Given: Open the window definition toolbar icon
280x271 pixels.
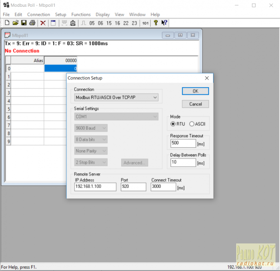Looking at the screenshot, I should tap(53, 23).
